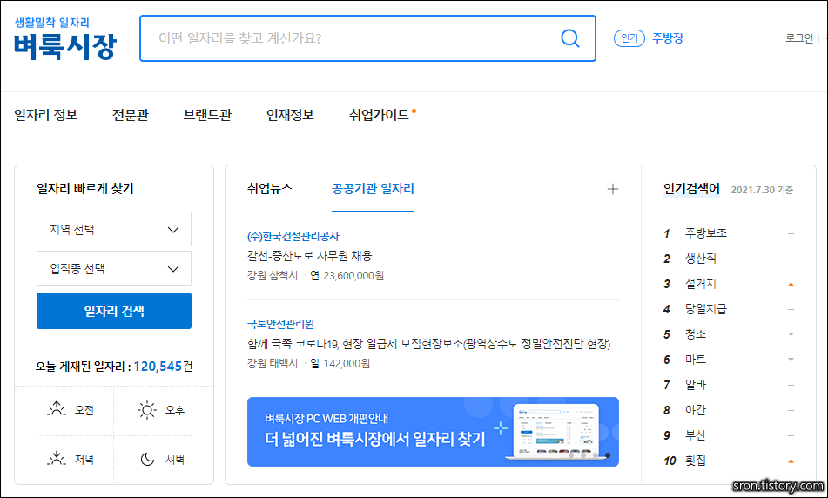Click the up arrow beside 횟집

[x=791, y=461]
